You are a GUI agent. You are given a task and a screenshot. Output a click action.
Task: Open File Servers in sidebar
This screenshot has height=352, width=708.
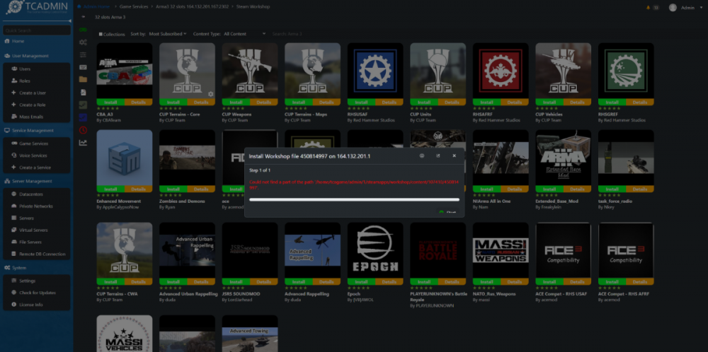(x=30, y=242)
